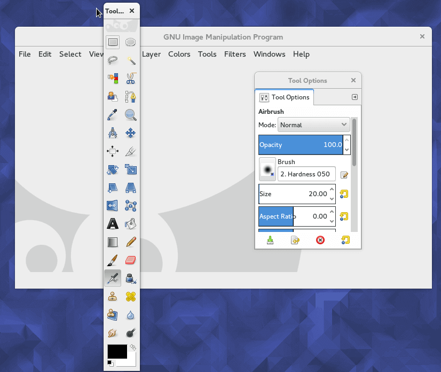
Task: Activate the Move tool
Action: tap(130, 133)
